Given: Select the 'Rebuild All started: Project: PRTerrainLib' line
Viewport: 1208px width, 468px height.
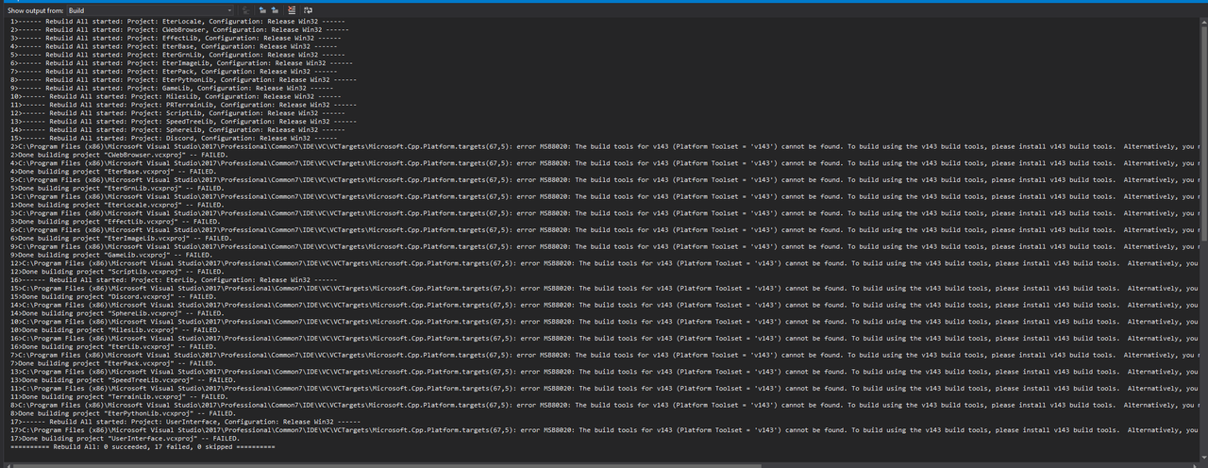Looking at the screenshot, I should (184, 104).
